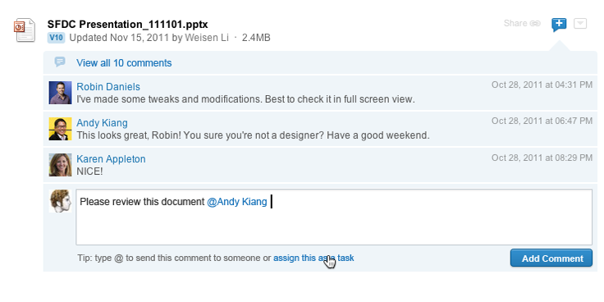Select Tip: type @ hint text
604x302 pixels.
[174, 258]
